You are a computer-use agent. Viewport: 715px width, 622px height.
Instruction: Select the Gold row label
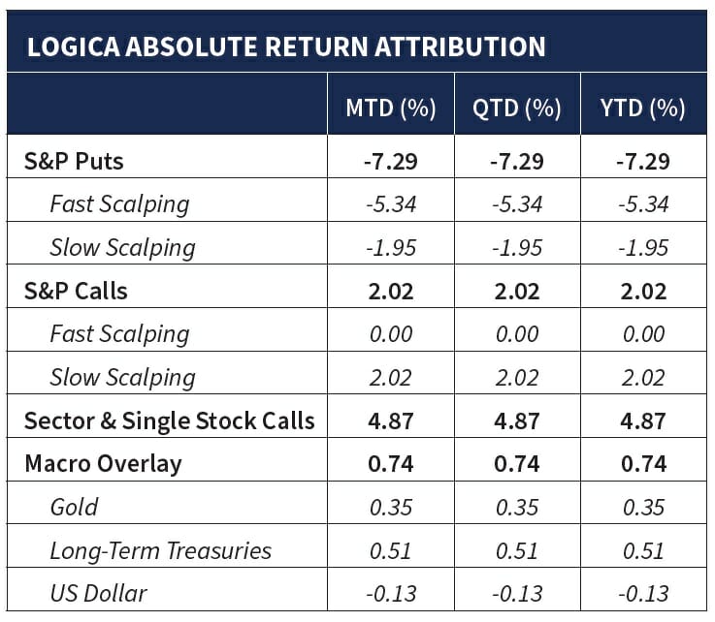pos(75,508)
